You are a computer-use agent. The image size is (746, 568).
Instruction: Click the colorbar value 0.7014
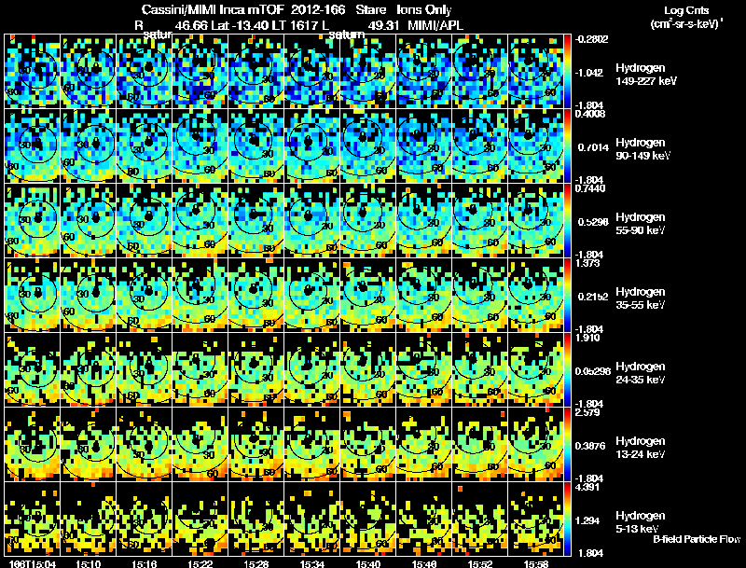tap(593, 147)
